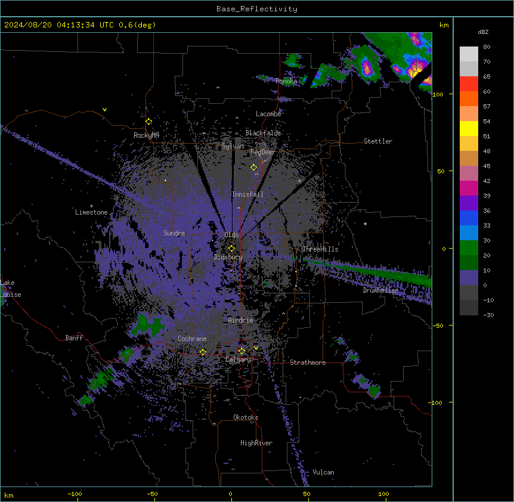Click the Stettler city label
The width and height of the screenshot is (514, 502).
coord(378,141)
